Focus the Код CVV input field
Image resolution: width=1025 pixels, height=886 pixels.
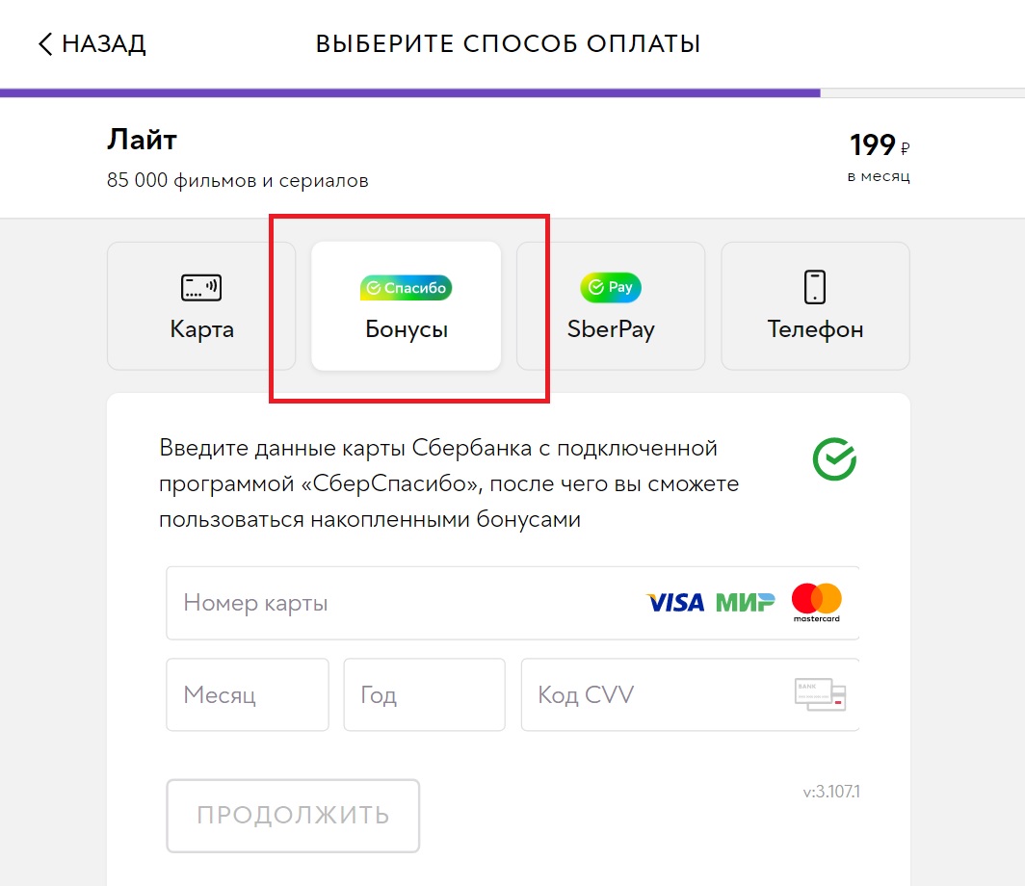(655, 694)
